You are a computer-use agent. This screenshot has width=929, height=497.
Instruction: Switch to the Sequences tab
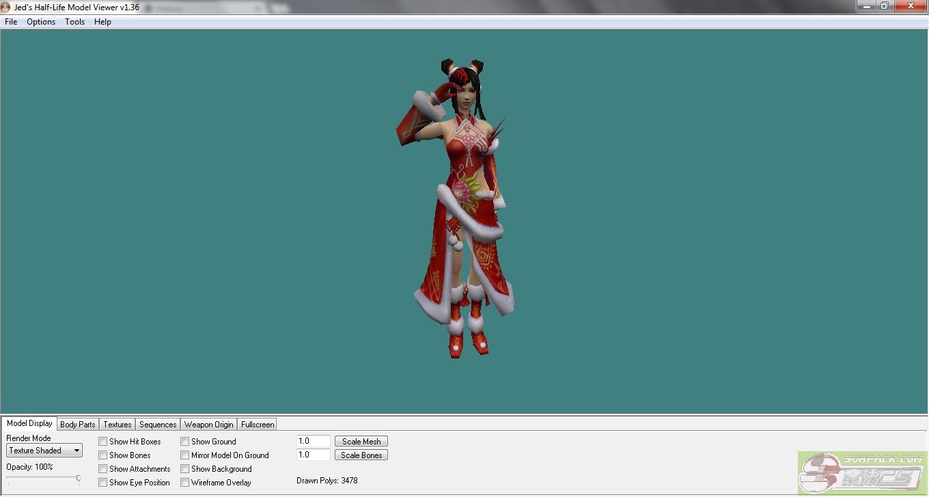pyautogui.click(x=158, y=425)
